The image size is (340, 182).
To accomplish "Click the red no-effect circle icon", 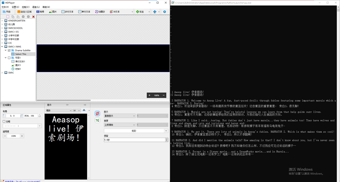I will (97, 114).
